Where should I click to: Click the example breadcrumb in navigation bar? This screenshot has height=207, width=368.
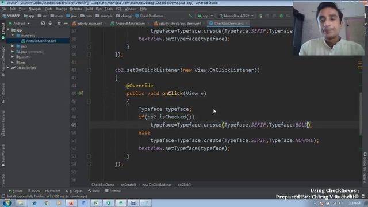point(104,16)
